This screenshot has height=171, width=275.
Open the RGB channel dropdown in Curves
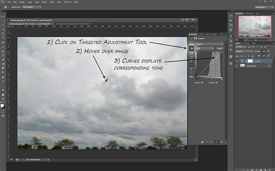[205, 48]
